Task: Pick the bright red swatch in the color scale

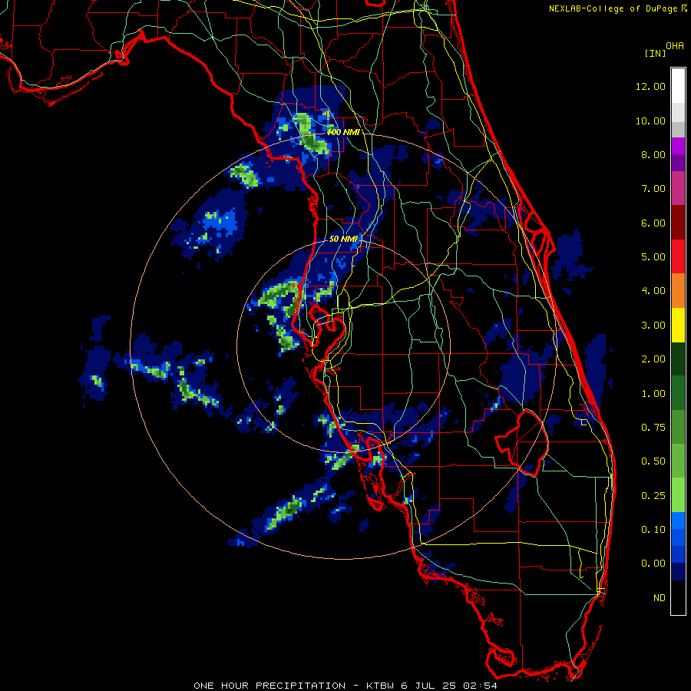Action: tap(678, 257)
